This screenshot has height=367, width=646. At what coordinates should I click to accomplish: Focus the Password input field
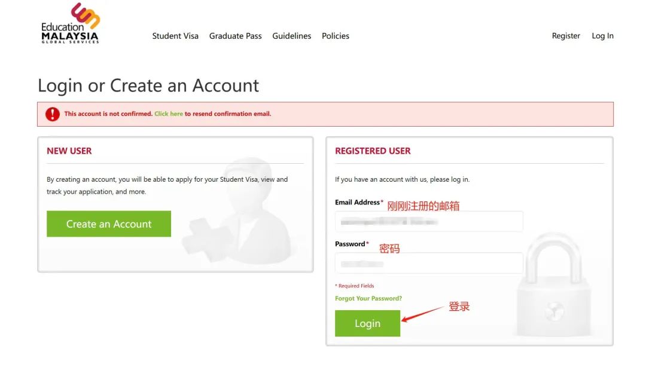click(x=429, y=263)
